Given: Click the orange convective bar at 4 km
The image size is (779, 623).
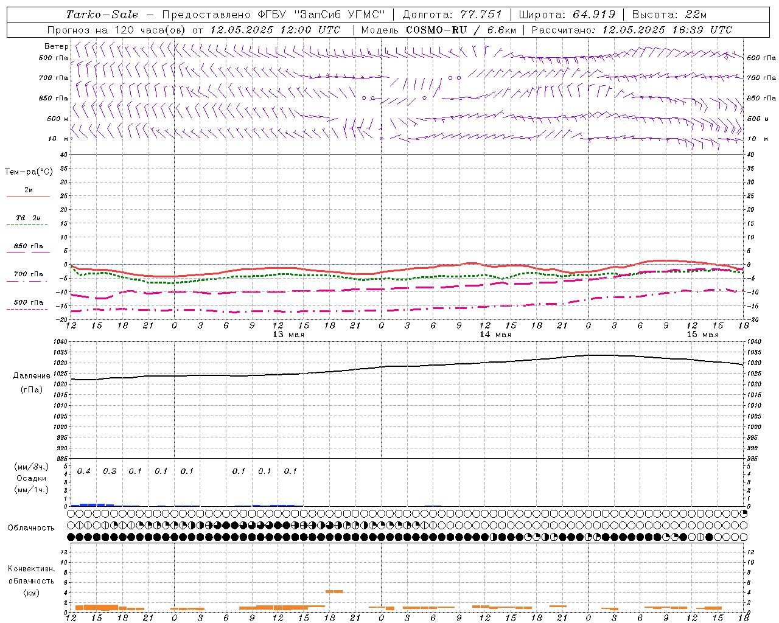Looking at the screenshot, I should pyautogui.click(x=334, y=591).
